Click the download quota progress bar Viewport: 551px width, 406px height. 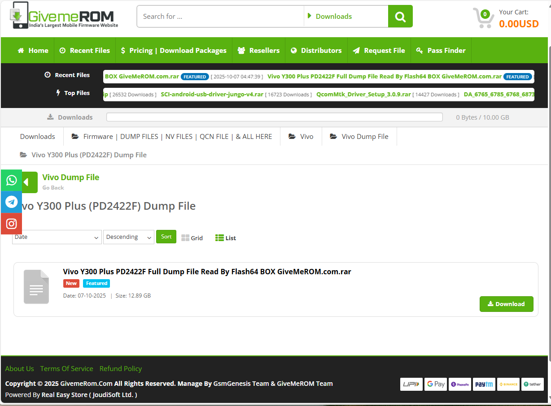click(x=274, y=117)
